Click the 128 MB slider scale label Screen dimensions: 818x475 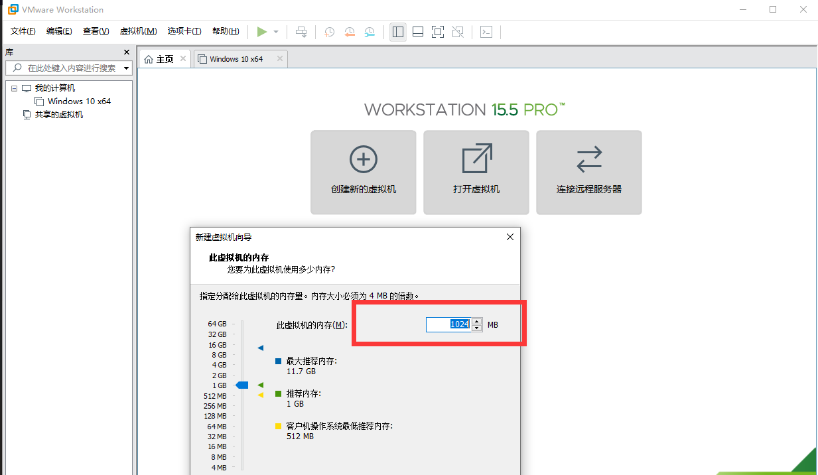coord(215,417)
